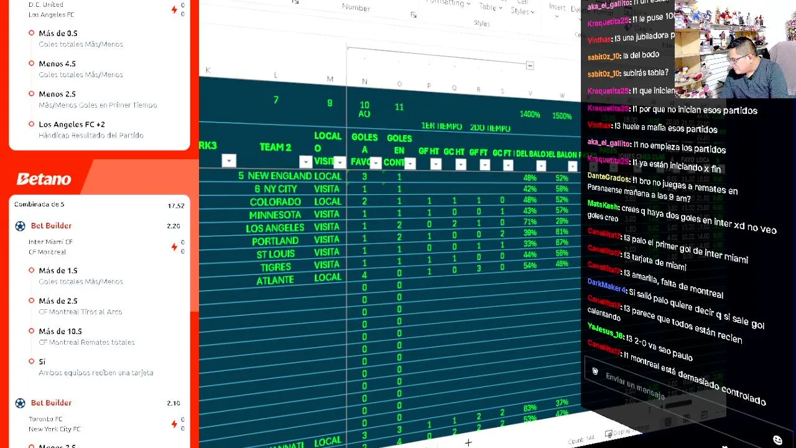Click the MINNESOTA team cell

tap(275, 215)
